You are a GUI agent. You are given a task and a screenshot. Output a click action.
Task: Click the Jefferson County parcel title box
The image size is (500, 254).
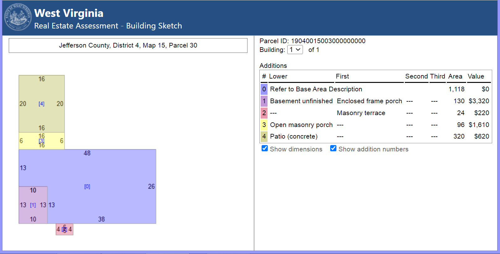coord(128,46)
